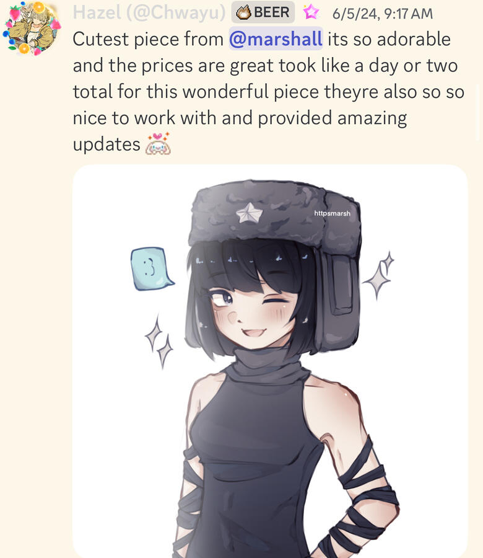This screenshot has width=483, height=558.
Task: Click the silver star emblem on hat
Action: point(249,213)
